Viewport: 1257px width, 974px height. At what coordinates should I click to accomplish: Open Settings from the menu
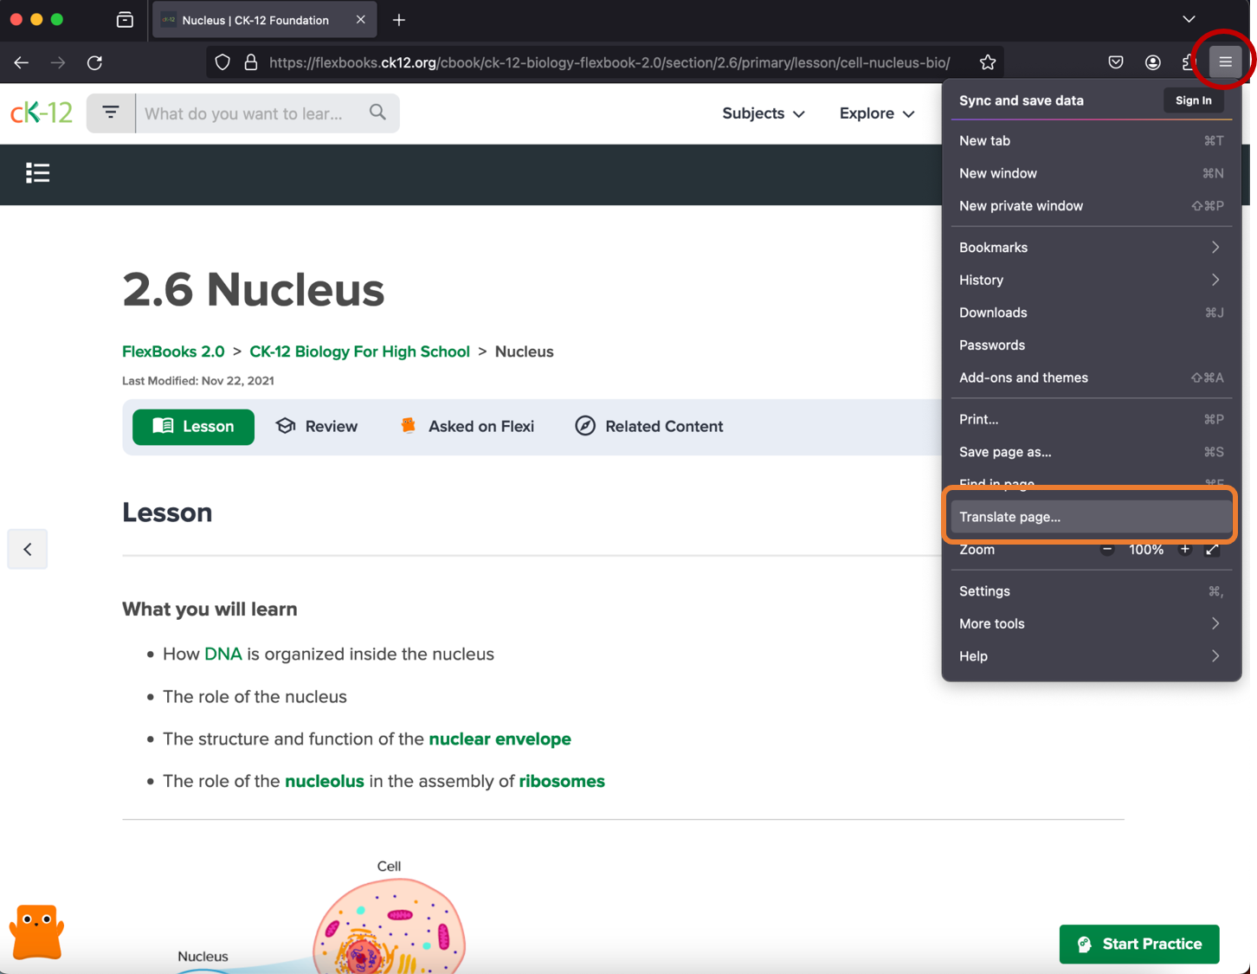click(x=1091, y=591)
